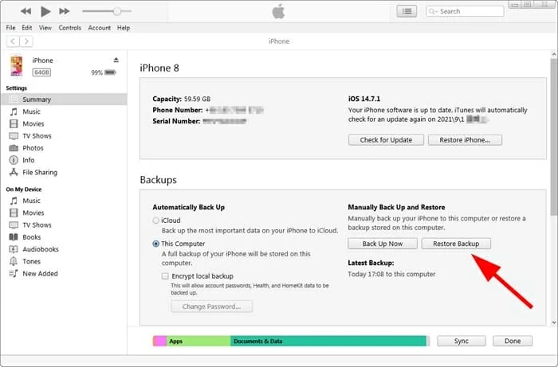The height and width of the screenshot is (367, 558).
Task: Open the Controls menu
Action: (x=70, y=28)
